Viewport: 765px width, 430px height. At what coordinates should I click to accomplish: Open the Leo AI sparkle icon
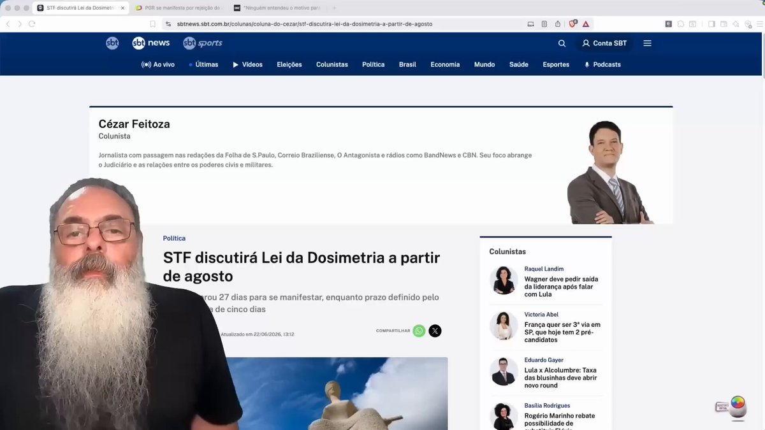pos(736,24)
